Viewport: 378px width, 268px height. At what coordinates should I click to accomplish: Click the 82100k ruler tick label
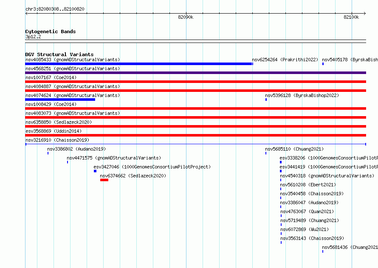[x=351, y=17]
